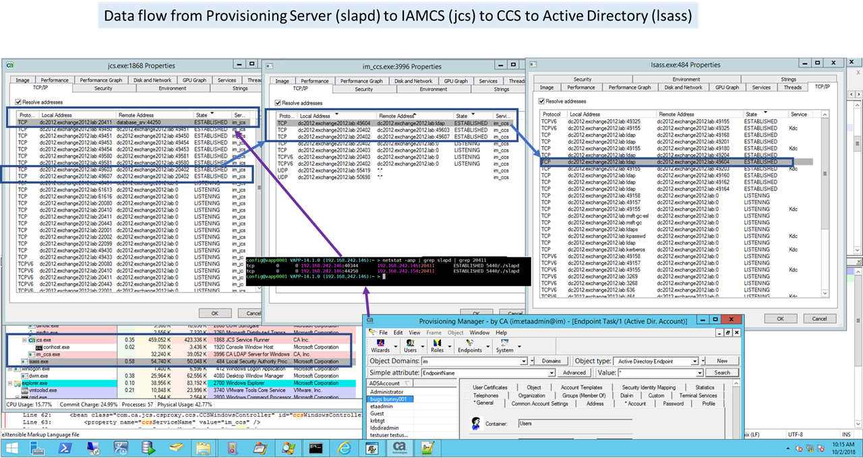The image size is (863, 458).
Task: Open the Threads tab in lsass.exe Properties
Action: pyautogui.click(x=793, y=87)
